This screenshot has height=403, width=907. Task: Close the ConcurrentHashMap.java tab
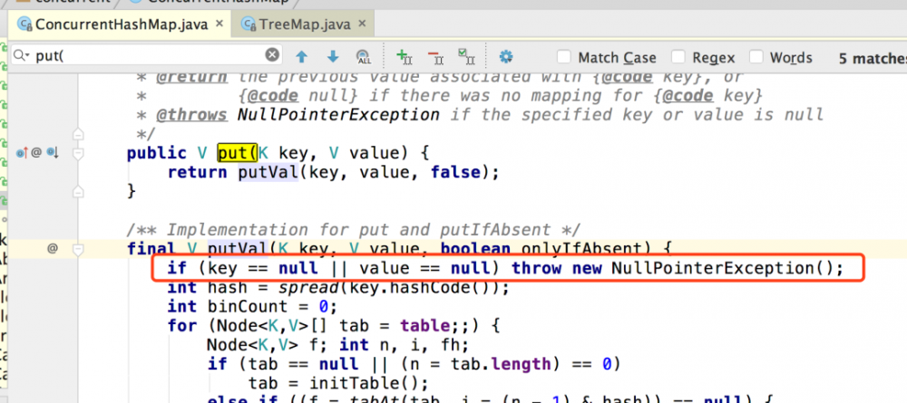click(x=219, y=24)
